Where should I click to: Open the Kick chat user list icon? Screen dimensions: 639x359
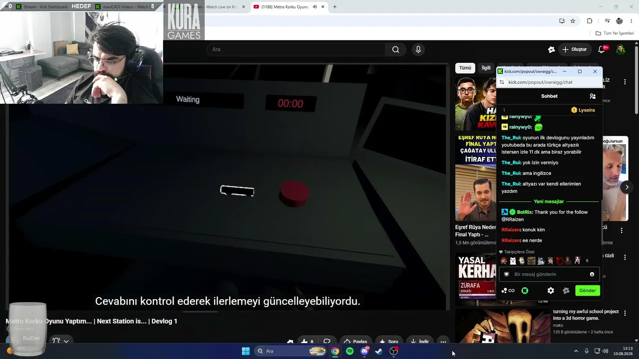593,96
